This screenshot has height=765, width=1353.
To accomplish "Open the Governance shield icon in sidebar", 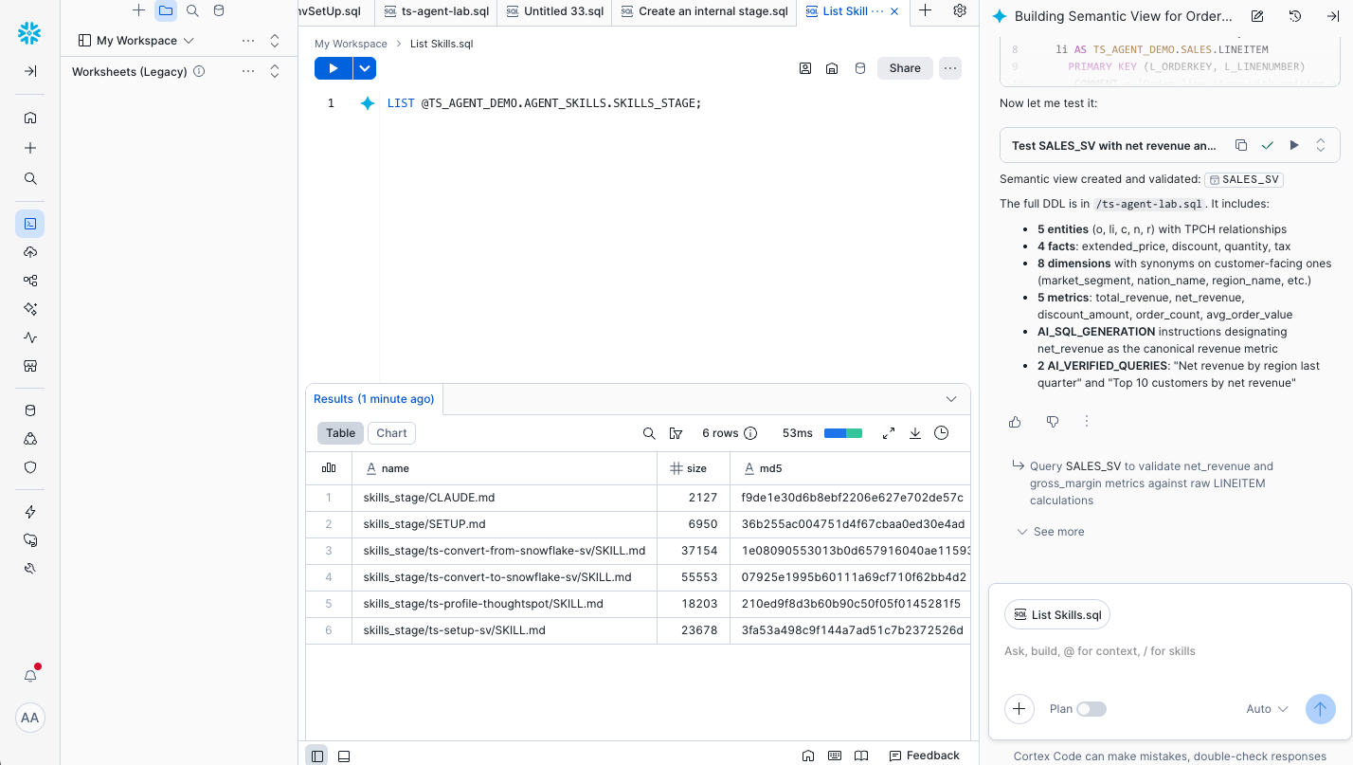I will (30, 467).
